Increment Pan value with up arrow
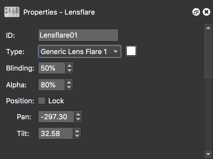The width and height of the screenshot is (213, 159). (78, 114)
